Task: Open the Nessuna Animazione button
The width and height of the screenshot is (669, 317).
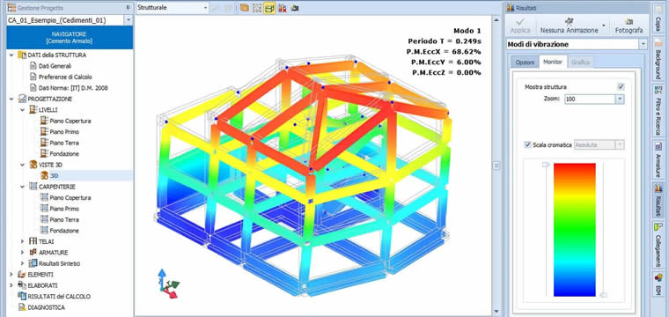Action: (x=572, y=26)
